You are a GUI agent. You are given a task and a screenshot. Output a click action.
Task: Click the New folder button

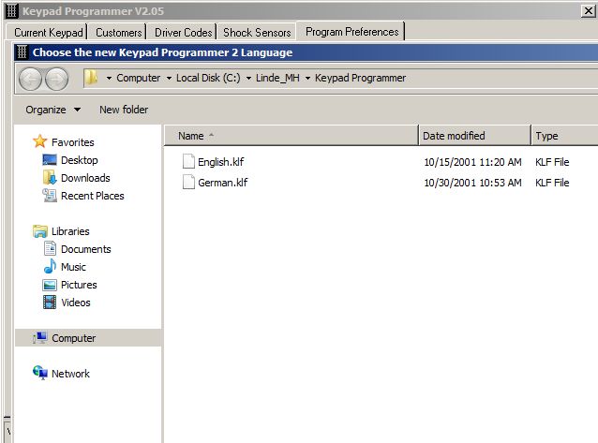click(124, 110)
